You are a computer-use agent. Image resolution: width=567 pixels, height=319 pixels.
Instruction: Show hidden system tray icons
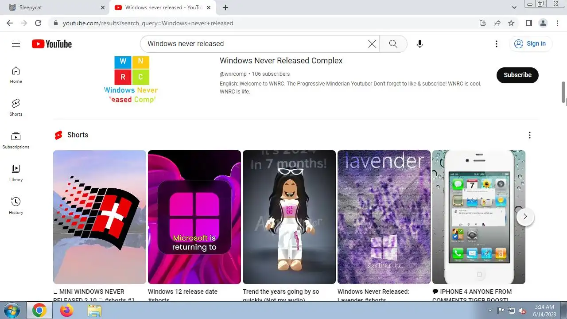(490, 311)
